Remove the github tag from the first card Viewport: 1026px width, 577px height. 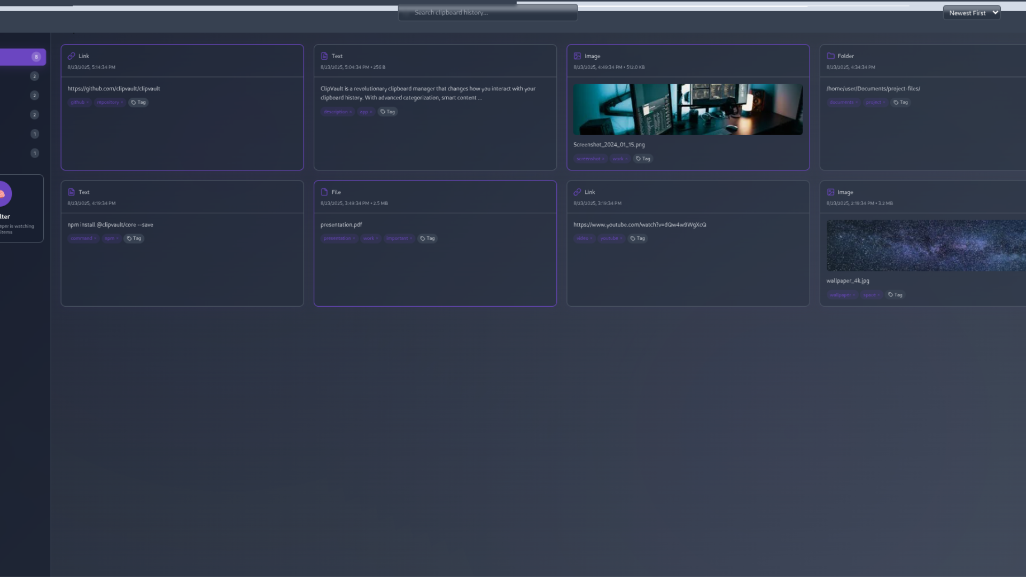tap(88, 103)
